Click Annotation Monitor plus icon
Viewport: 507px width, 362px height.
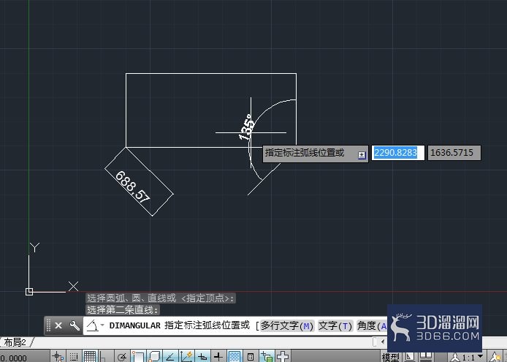coord(283,356)
